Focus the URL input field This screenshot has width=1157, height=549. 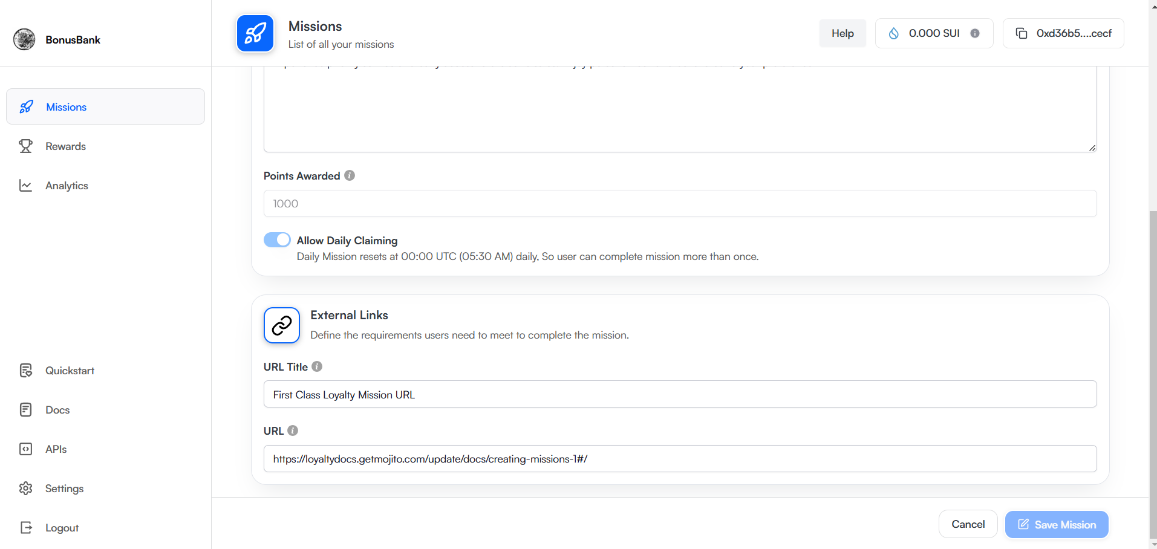click(680, 459)
